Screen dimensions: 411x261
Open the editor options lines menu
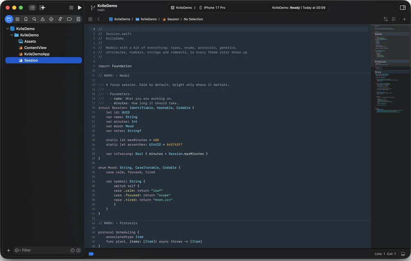pyautogui.click(x=394, y=19)
